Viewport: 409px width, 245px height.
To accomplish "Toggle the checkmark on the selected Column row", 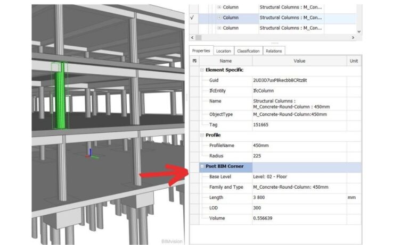I will pyautogui.click(x=192, y=18).
